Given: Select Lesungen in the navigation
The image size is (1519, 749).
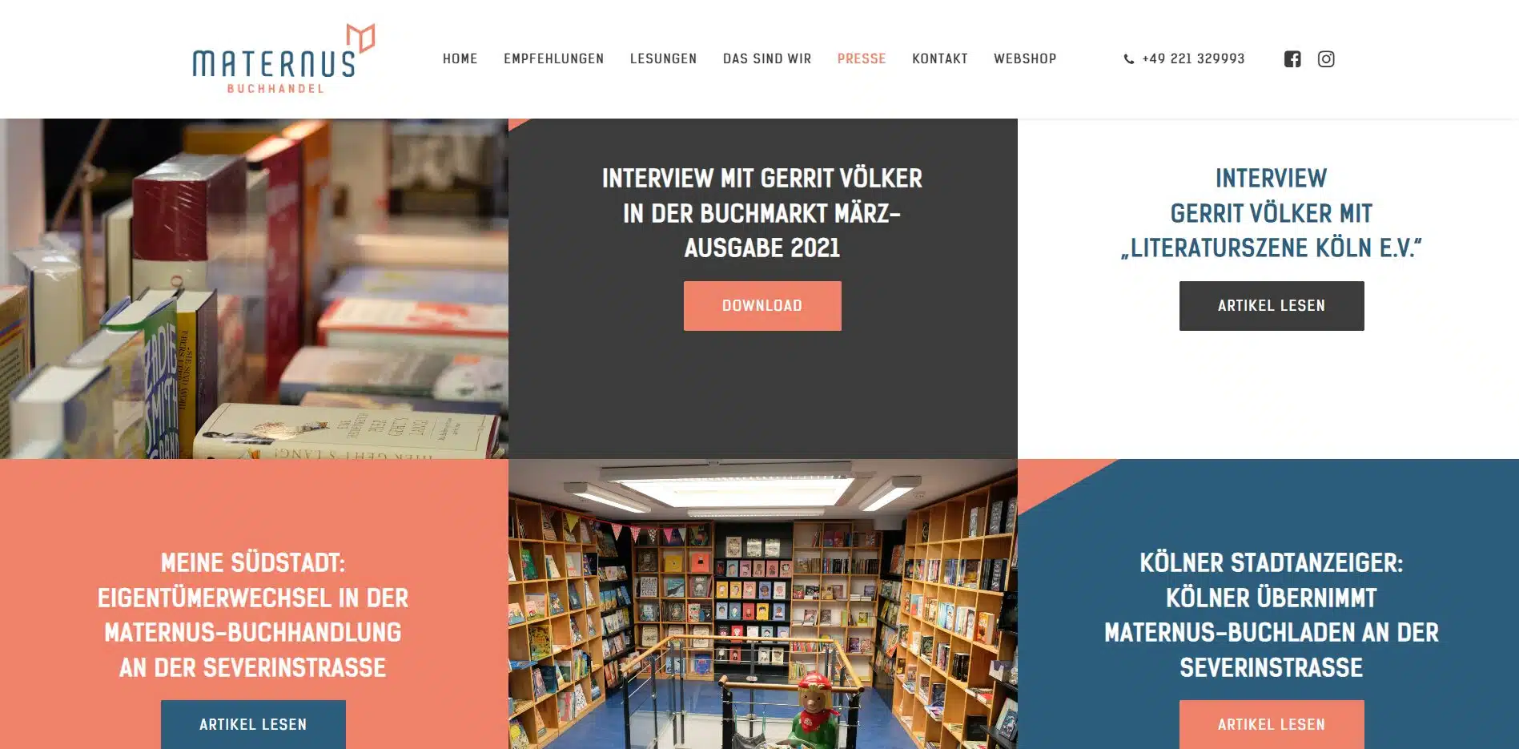Looking at the screenshot, I should 664,58.
